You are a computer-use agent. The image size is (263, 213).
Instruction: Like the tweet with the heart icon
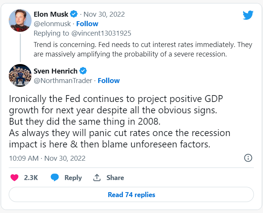[14, 177]
